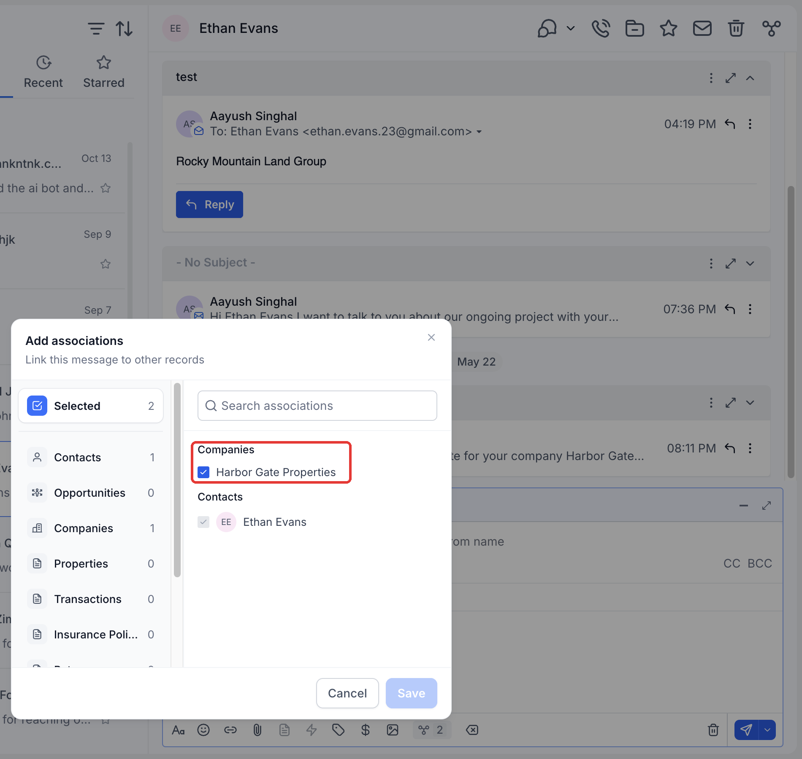Click the folder archive icon in header

click(634, 29)
